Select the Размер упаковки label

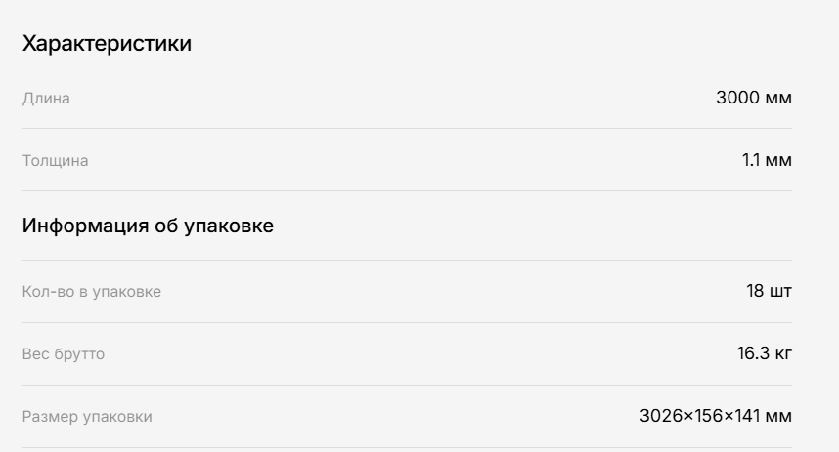pyautogui.click(x=87, y=417)
